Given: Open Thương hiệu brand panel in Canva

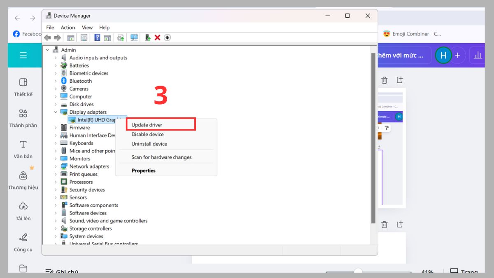Looking at the screenshot, I should [23, 180].
